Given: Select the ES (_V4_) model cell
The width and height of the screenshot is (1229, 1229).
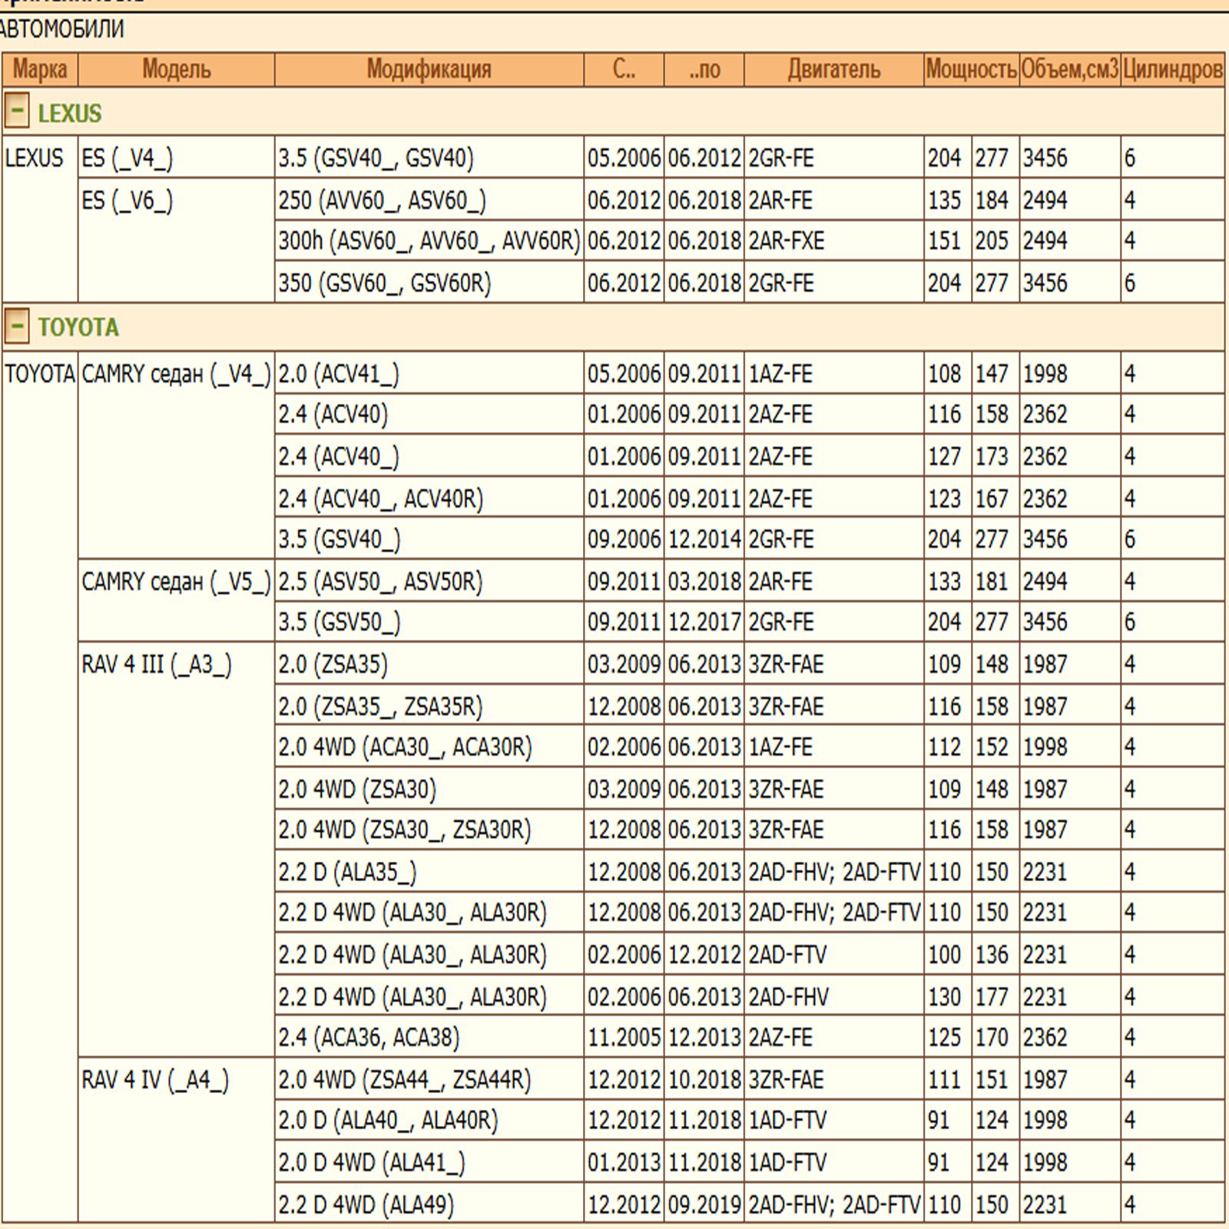Looking at the screenshot, I should [128, 158].
